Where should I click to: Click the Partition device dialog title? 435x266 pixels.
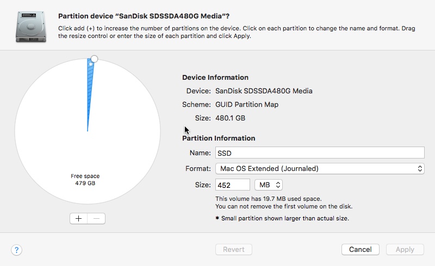(144, 16)
